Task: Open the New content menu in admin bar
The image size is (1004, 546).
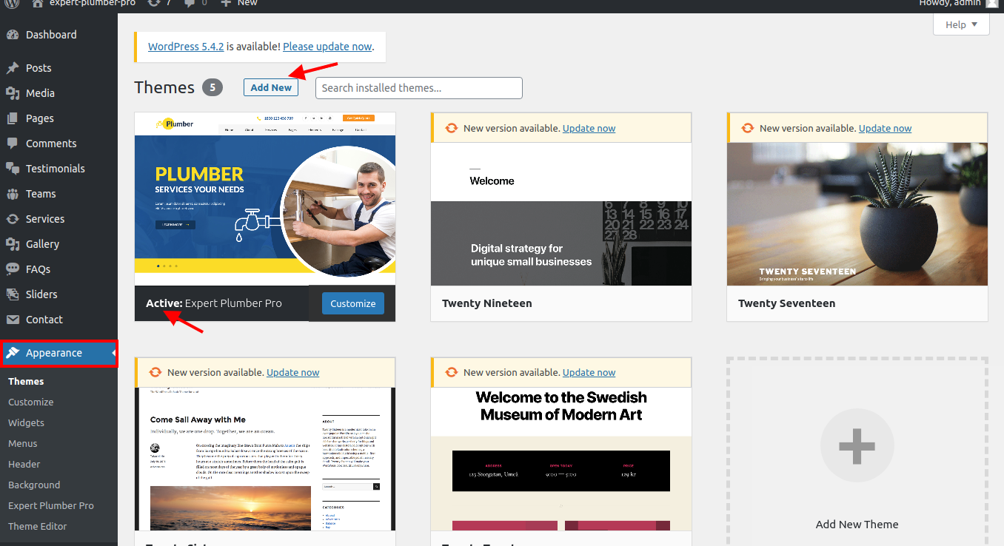Action: click(239, 3)
